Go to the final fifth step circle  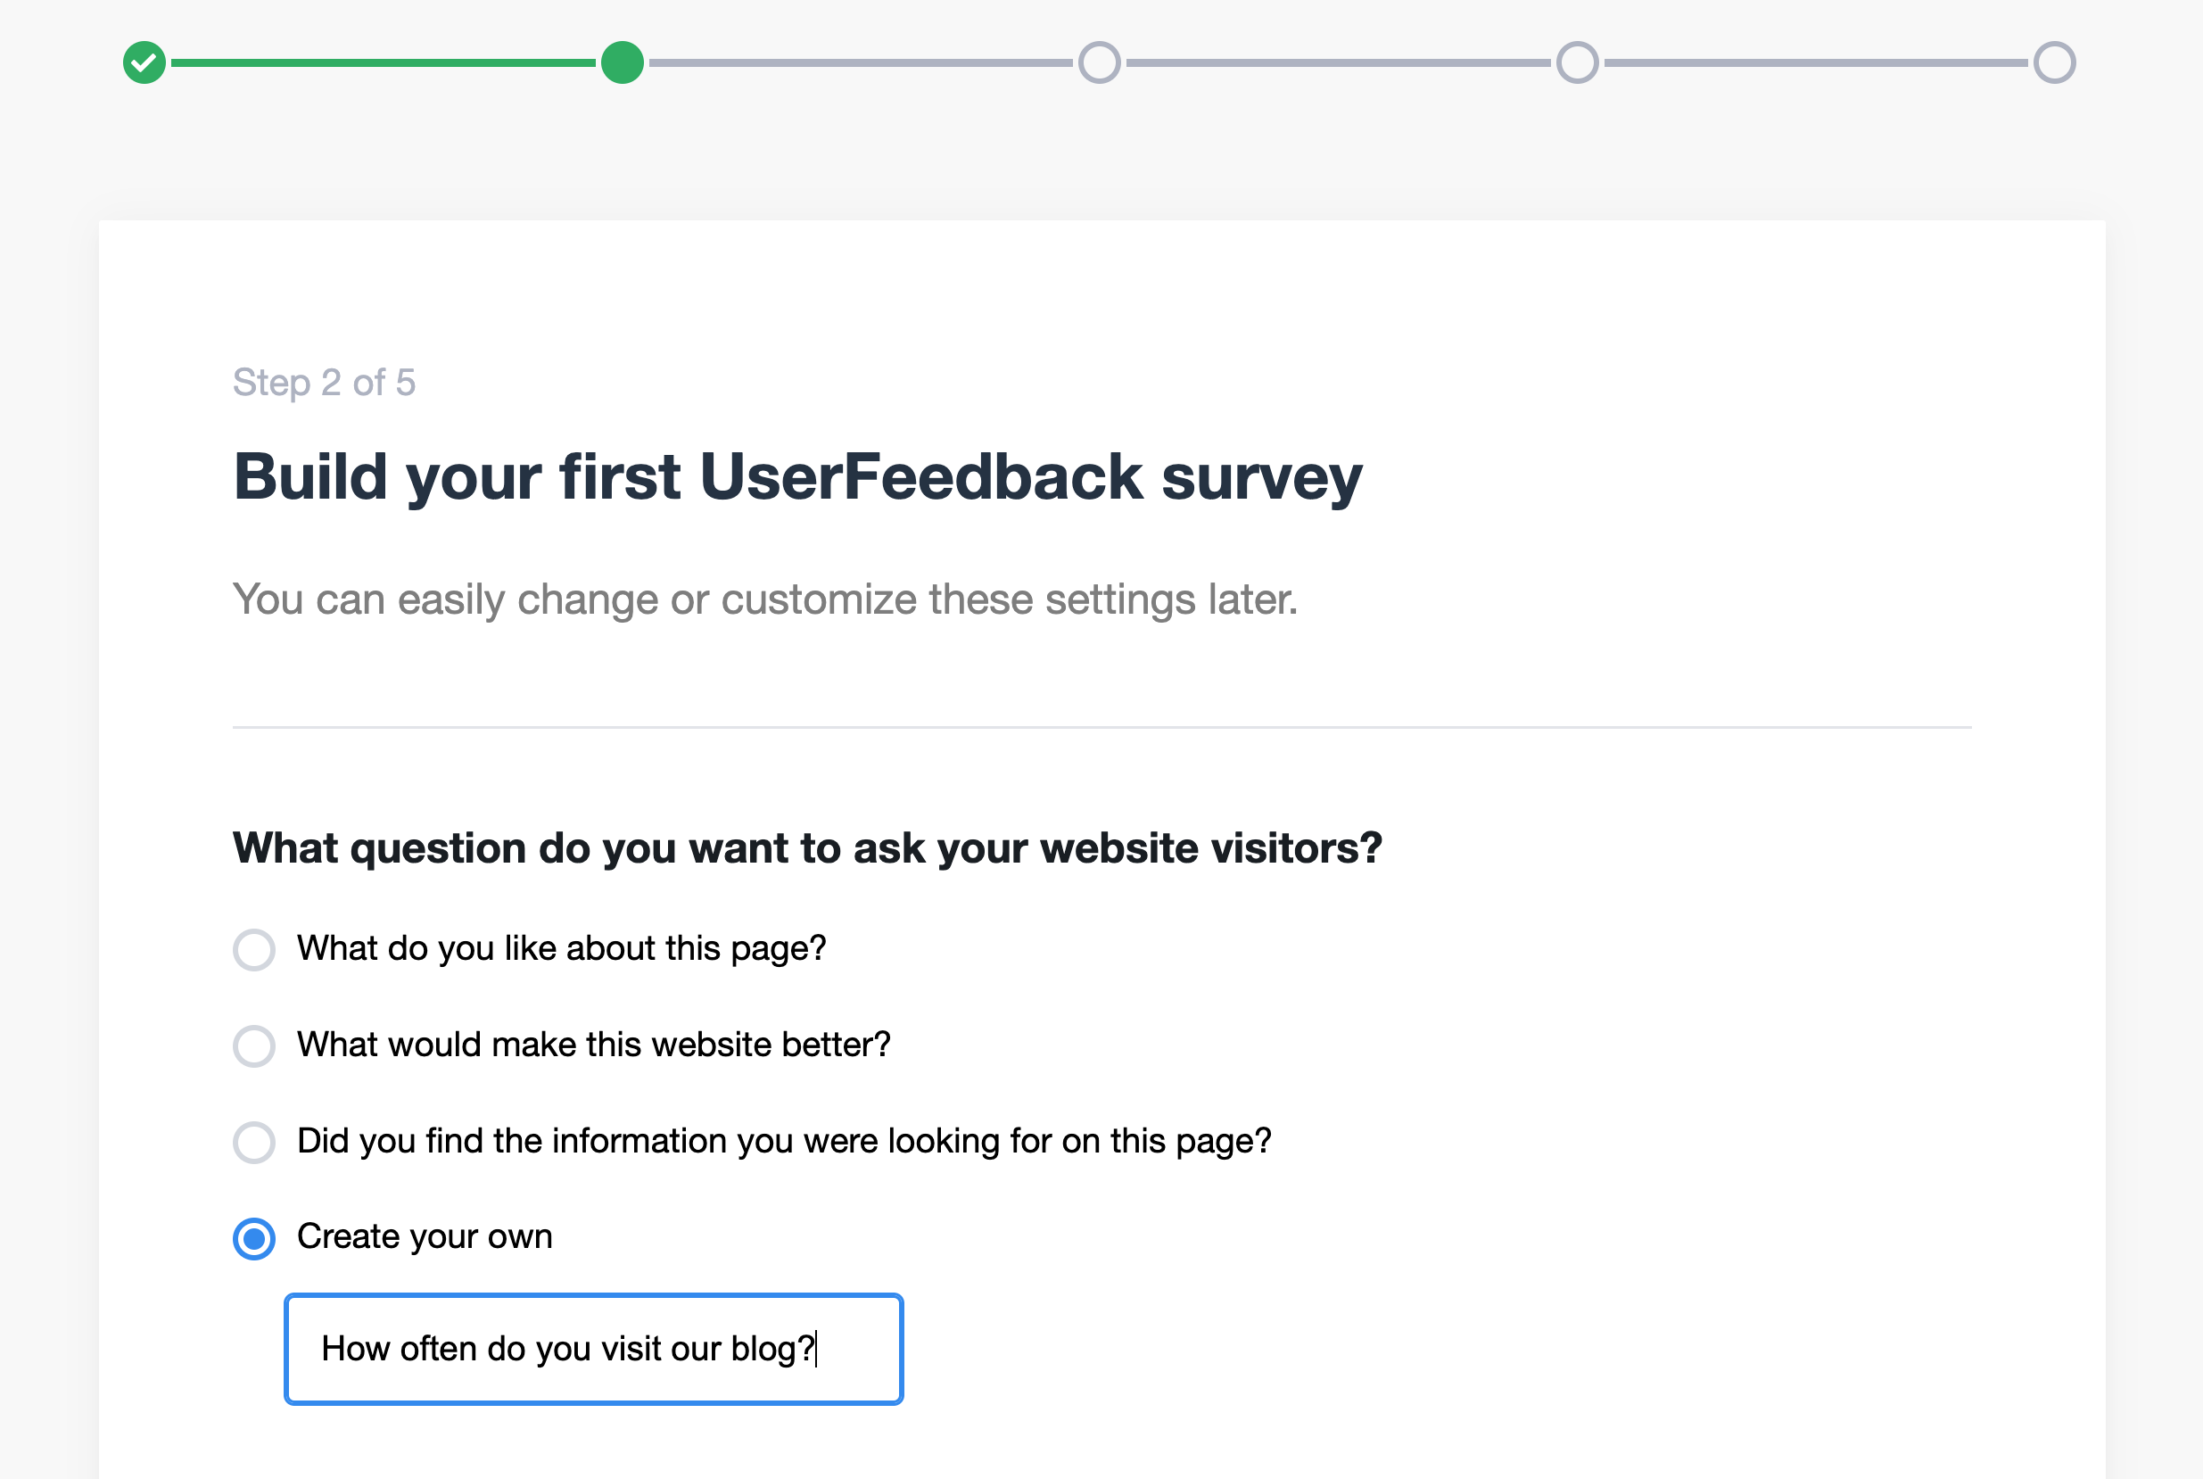point(2055,62)
